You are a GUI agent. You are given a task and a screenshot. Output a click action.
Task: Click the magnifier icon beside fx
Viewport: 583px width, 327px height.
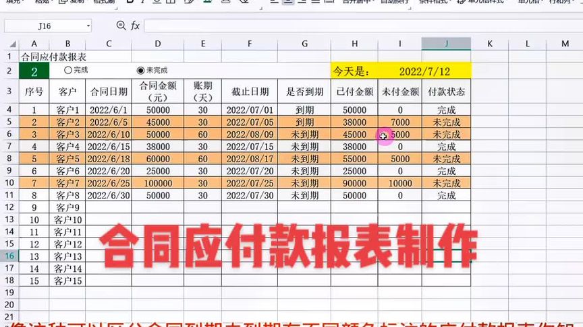pos(121,25)
